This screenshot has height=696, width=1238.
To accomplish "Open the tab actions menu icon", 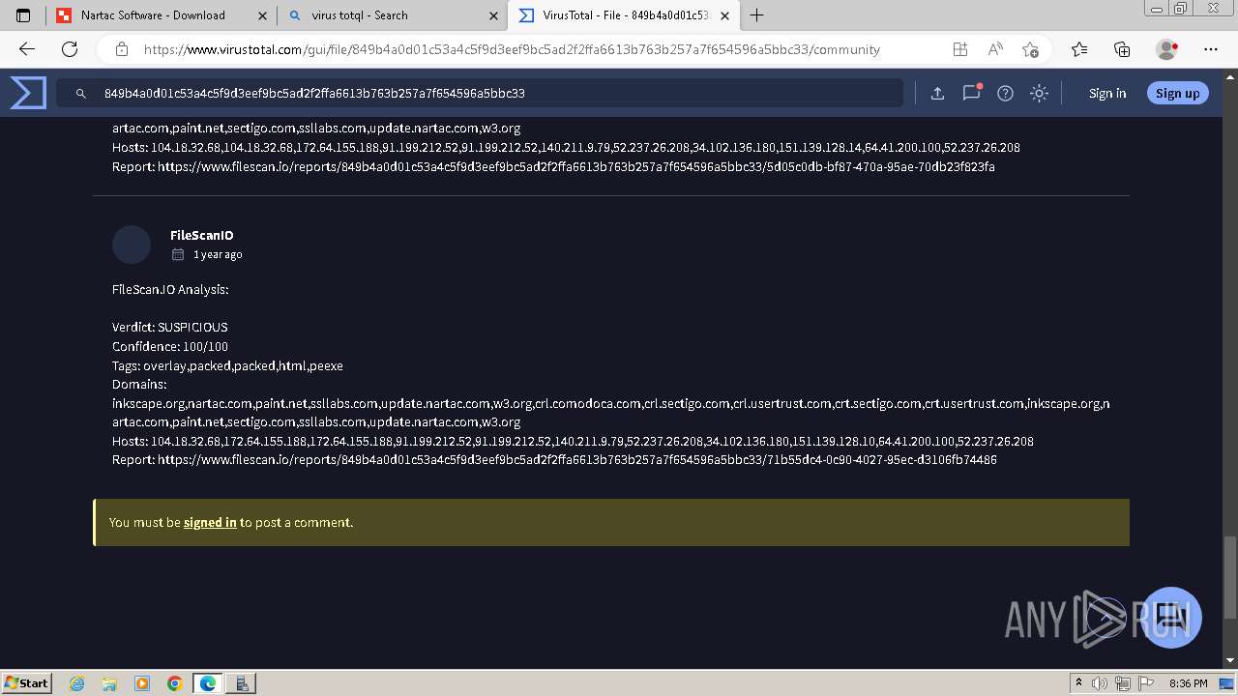I will coord(23,15).
